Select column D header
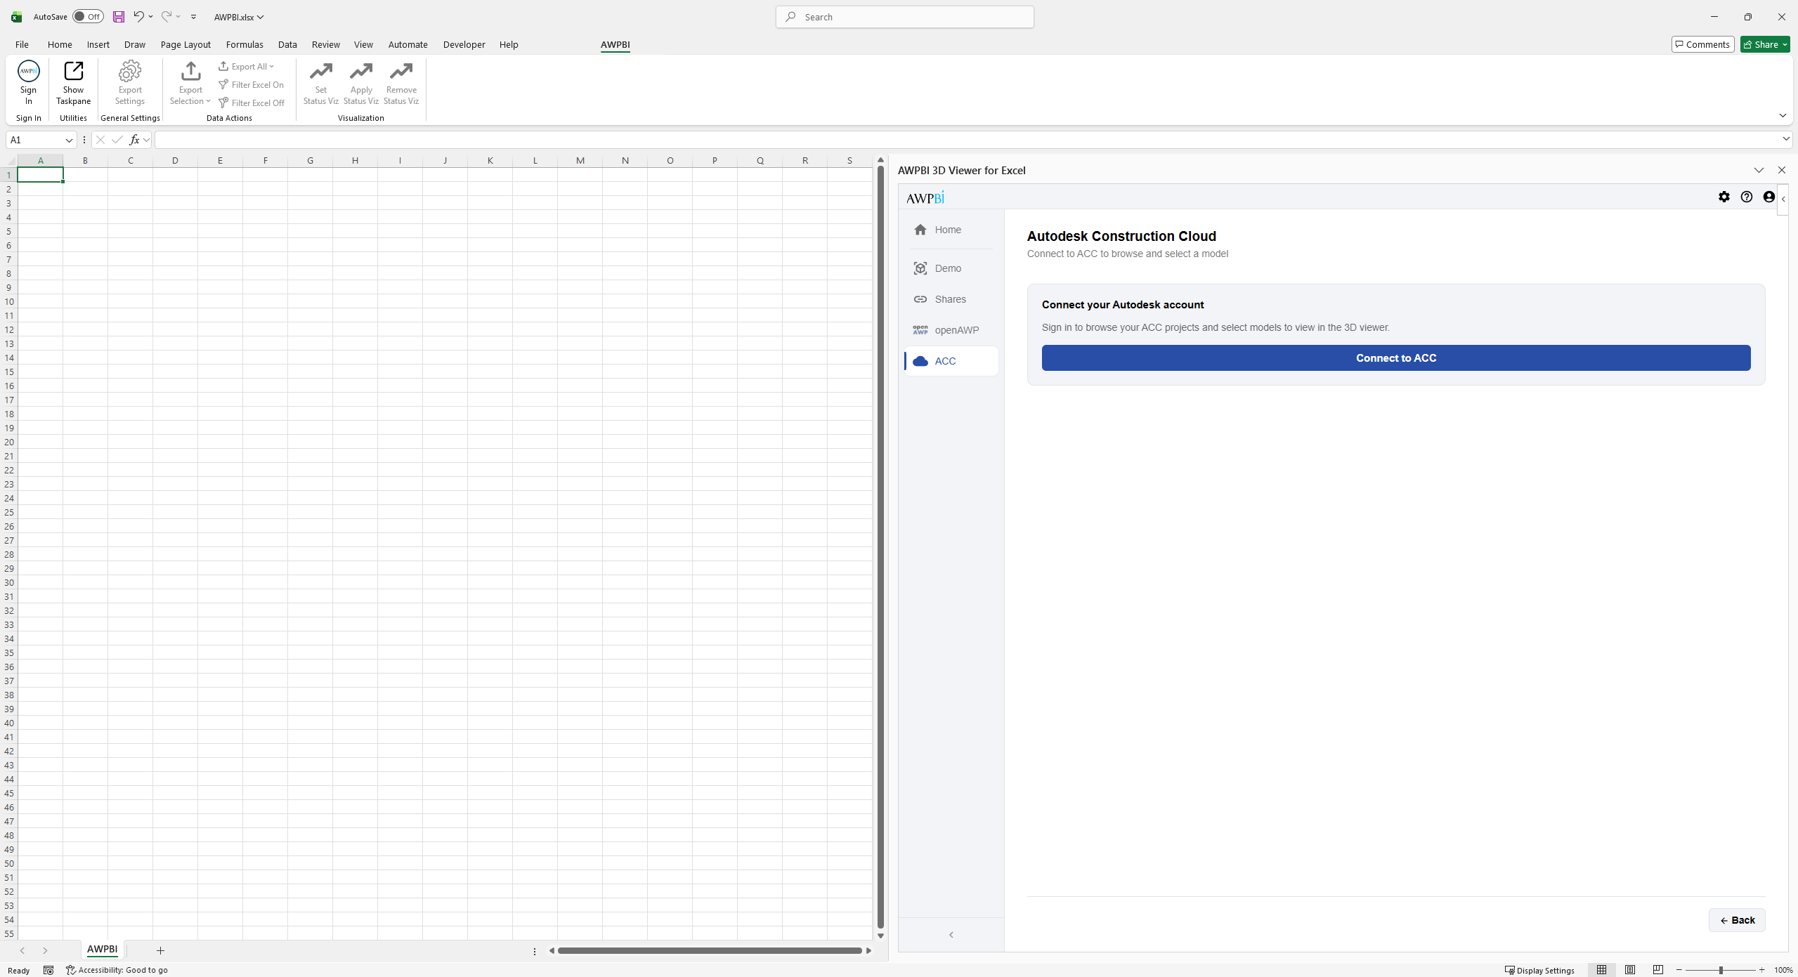1798x977 pixels. click(x=175, y=161)
